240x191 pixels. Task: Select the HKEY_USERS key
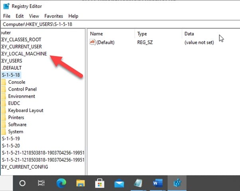tap(12, 61)
